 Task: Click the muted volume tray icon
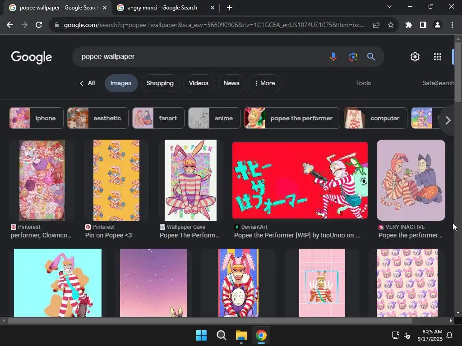pyautogui.click(x=407, y=335)
